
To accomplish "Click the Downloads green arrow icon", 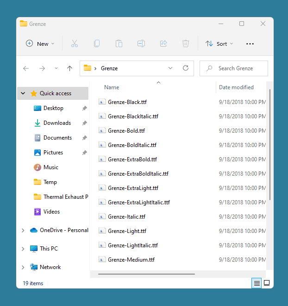I will coord(38,123).
